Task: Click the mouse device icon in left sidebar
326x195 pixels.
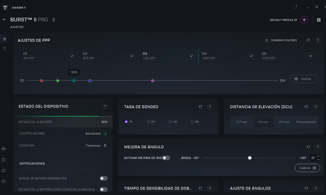Action: pyautogui.click(x=5, y=49)
